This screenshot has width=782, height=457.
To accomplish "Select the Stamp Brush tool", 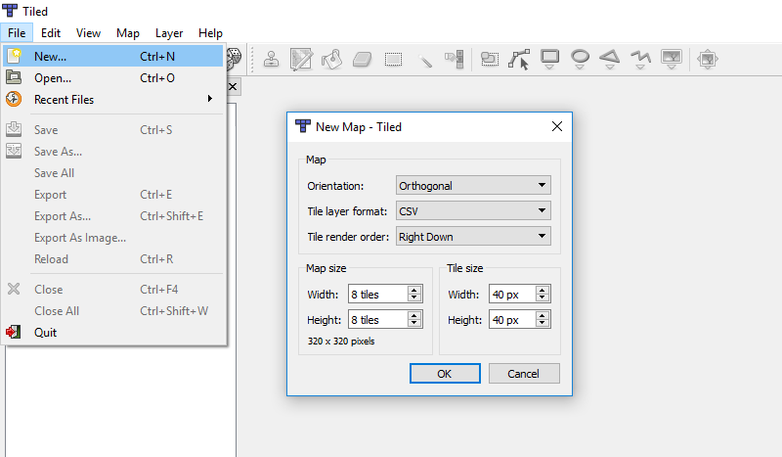I will [272, 59].
